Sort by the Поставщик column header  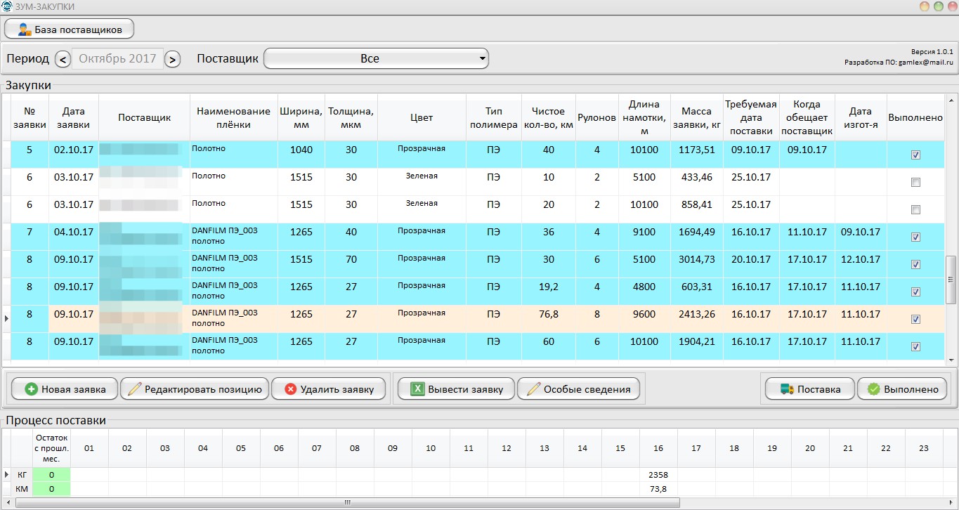coord(144,118)
